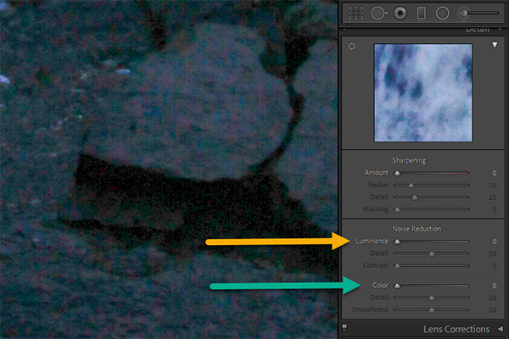Click the Smoothness value field

(491, 310)
